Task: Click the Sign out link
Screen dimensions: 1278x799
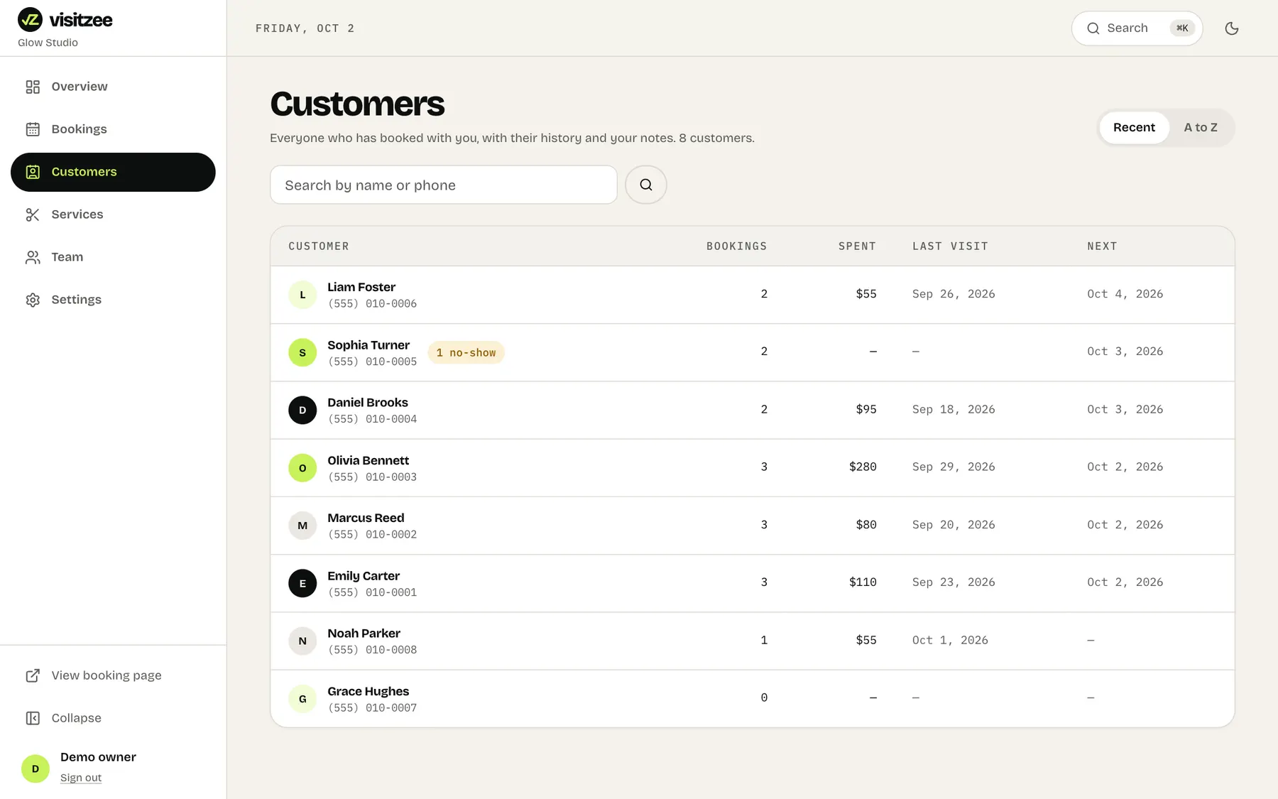Action: [81, 778]
